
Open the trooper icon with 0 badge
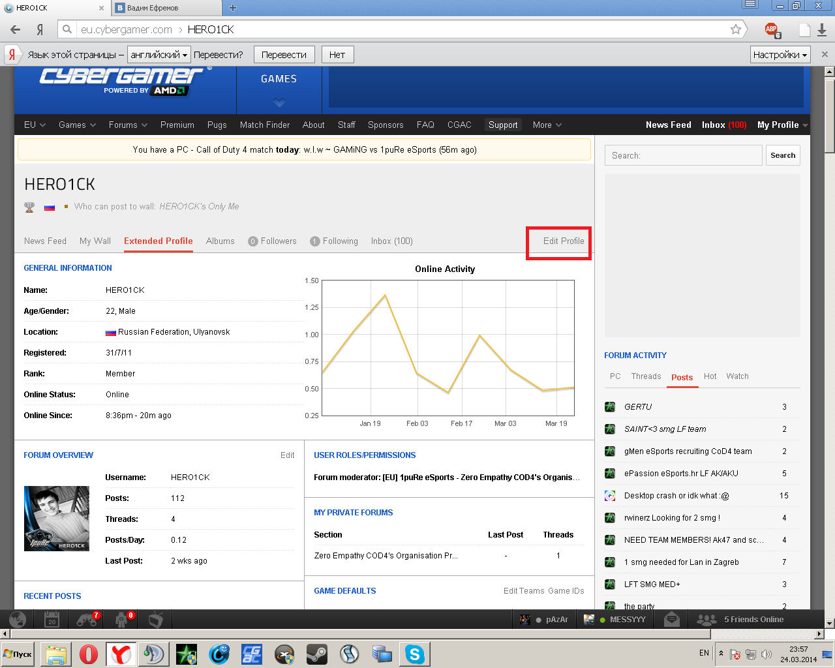click(x=122, y=619)
